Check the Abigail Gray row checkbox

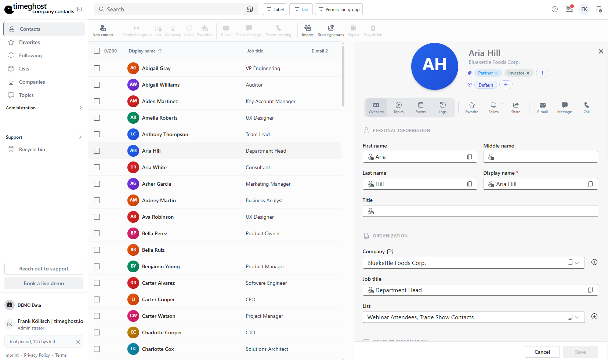(x=97, y=68)
